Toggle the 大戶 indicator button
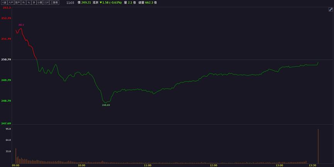 coord(11,3)
